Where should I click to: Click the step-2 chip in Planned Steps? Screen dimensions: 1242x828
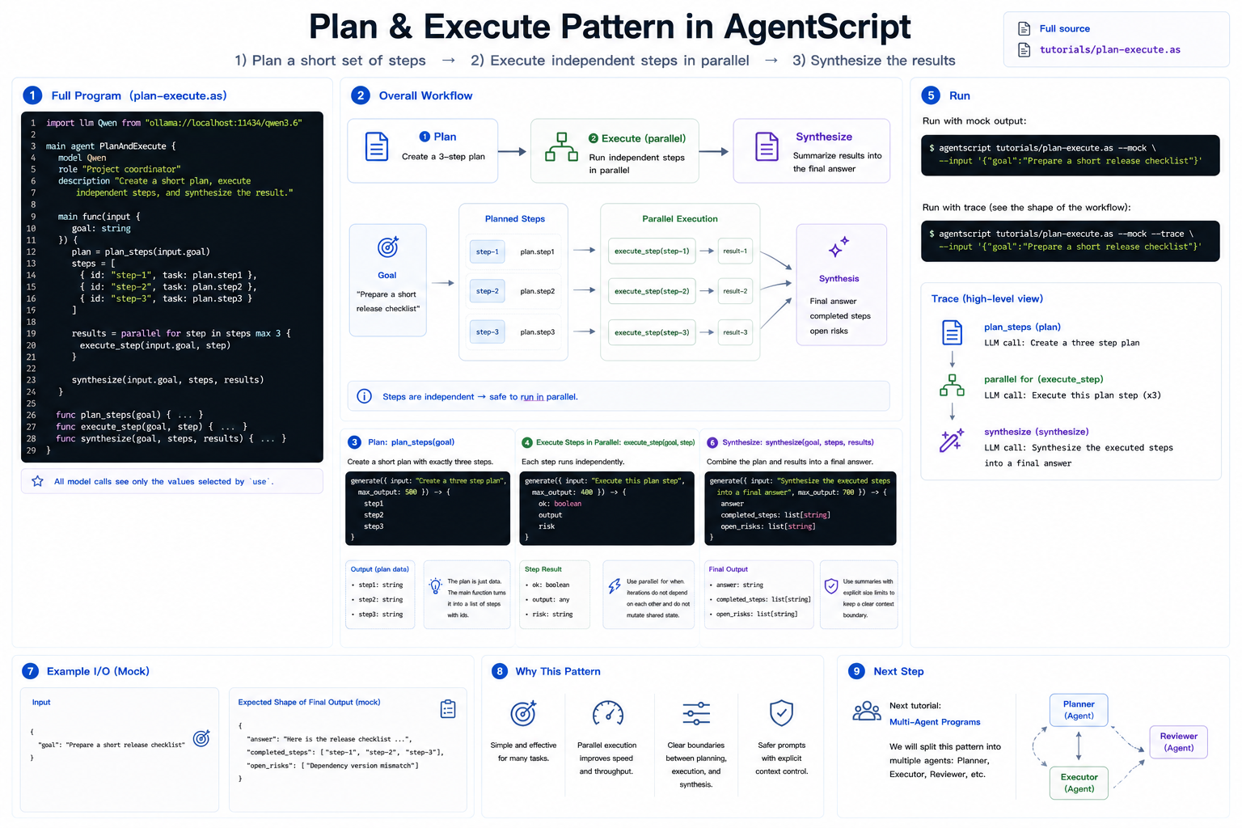click(487, 291)
